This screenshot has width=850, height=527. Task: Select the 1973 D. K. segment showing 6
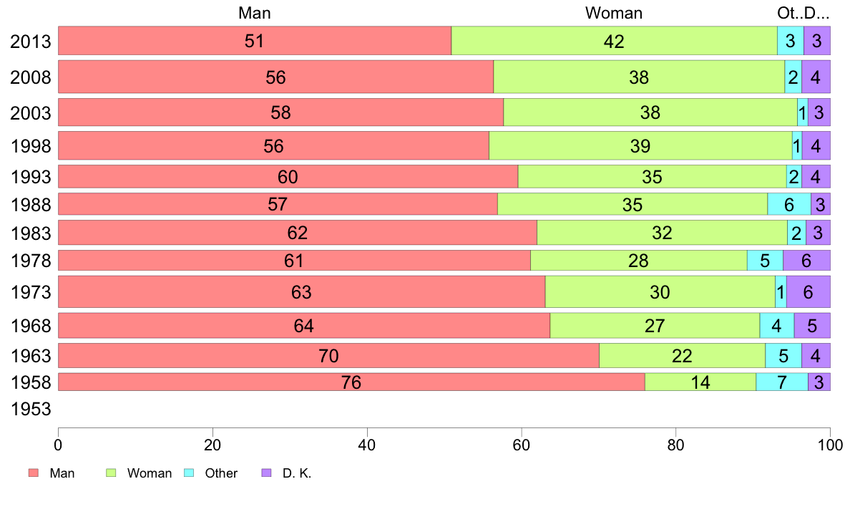pyautogui.click(x=808, y=292)
